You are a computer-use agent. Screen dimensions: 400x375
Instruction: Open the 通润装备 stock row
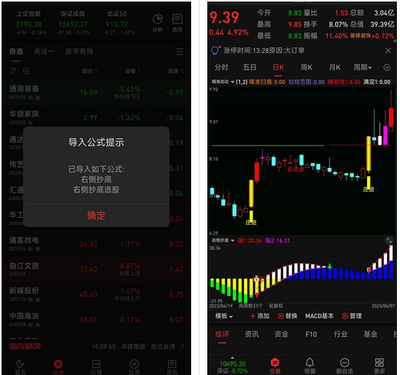(x=96, y=93)
